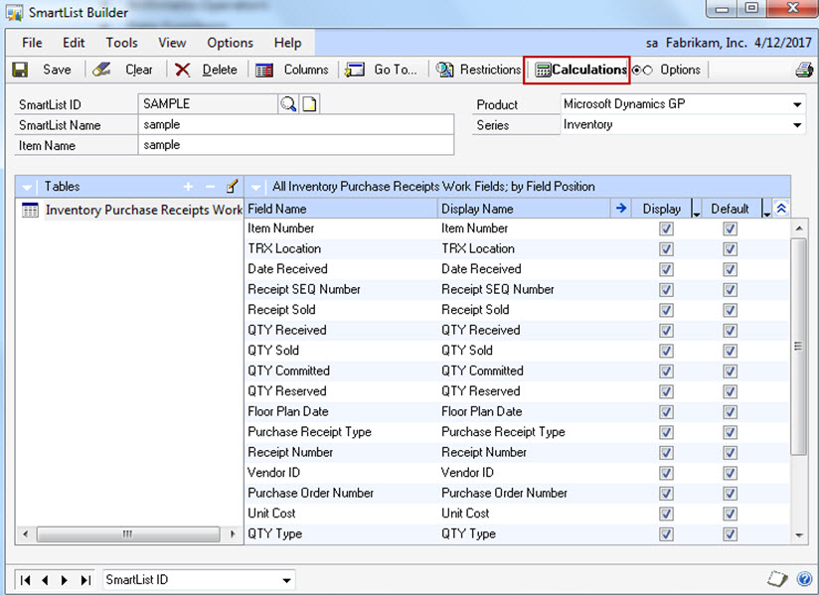Open the SmartList ID lookup magnifier

coord(289,103)
